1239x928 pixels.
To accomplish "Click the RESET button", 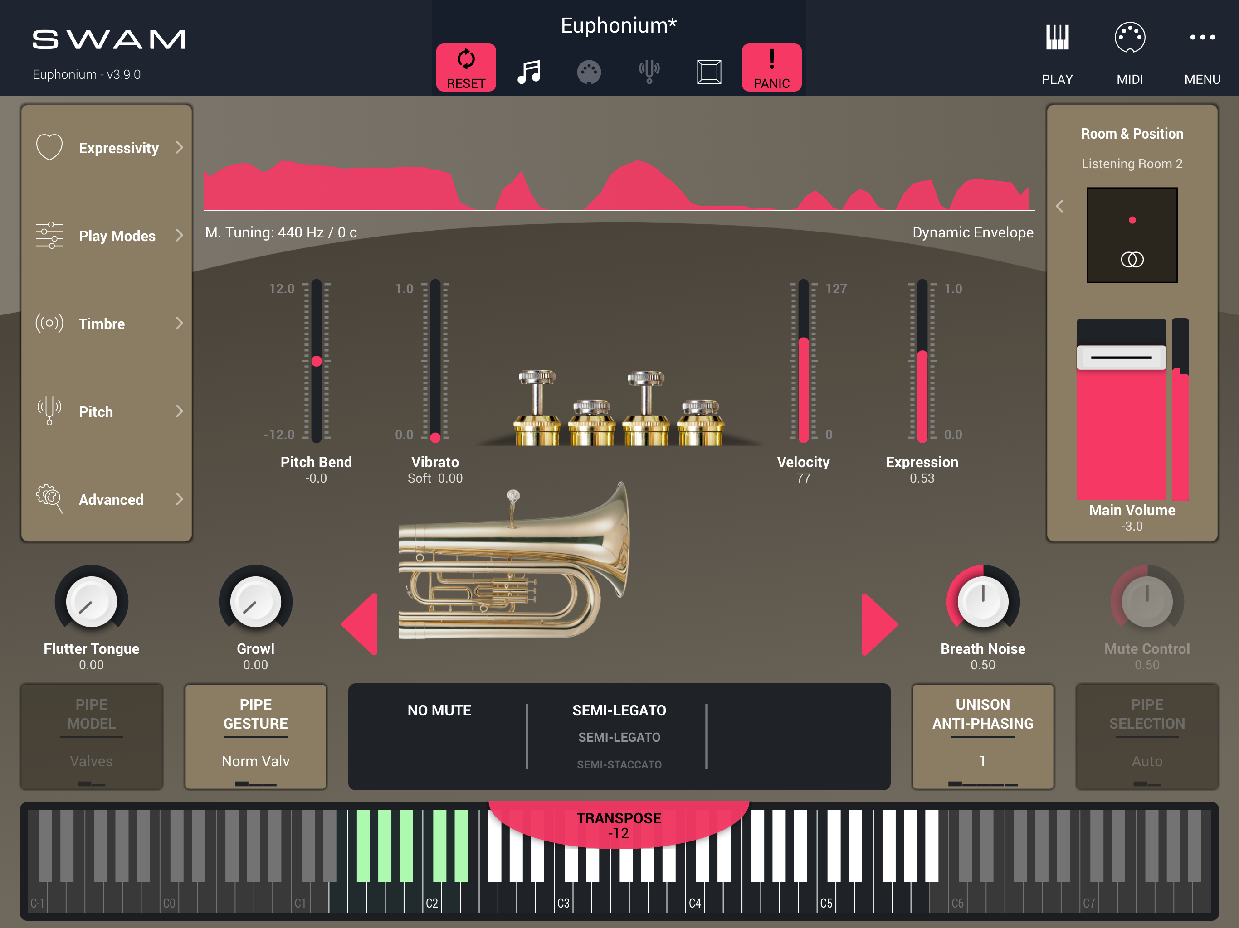I will point(465,67).
